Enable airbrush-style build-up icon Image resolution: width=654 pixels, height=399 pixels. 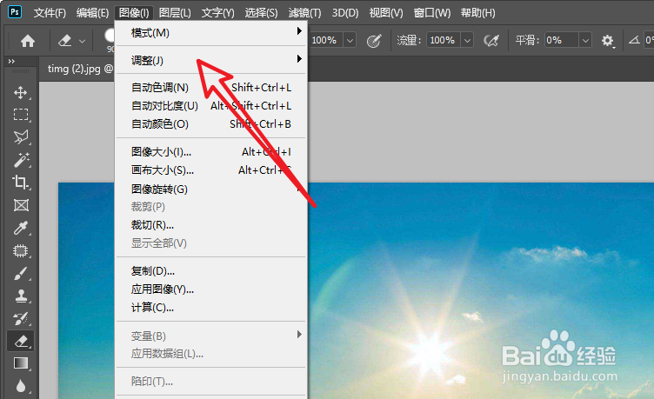point(491,41)
